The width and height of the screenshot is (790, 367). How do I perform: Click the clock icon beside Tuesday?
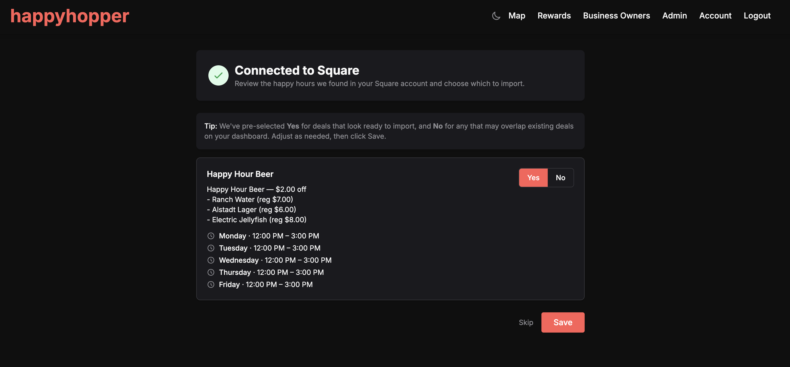(211, 248)
